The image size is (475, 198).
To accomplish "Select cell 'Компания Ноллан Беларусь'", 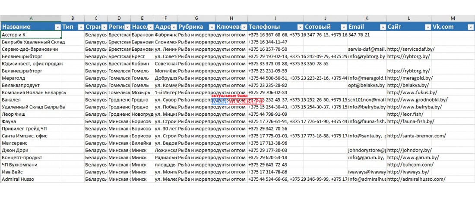I will [31, 93].
